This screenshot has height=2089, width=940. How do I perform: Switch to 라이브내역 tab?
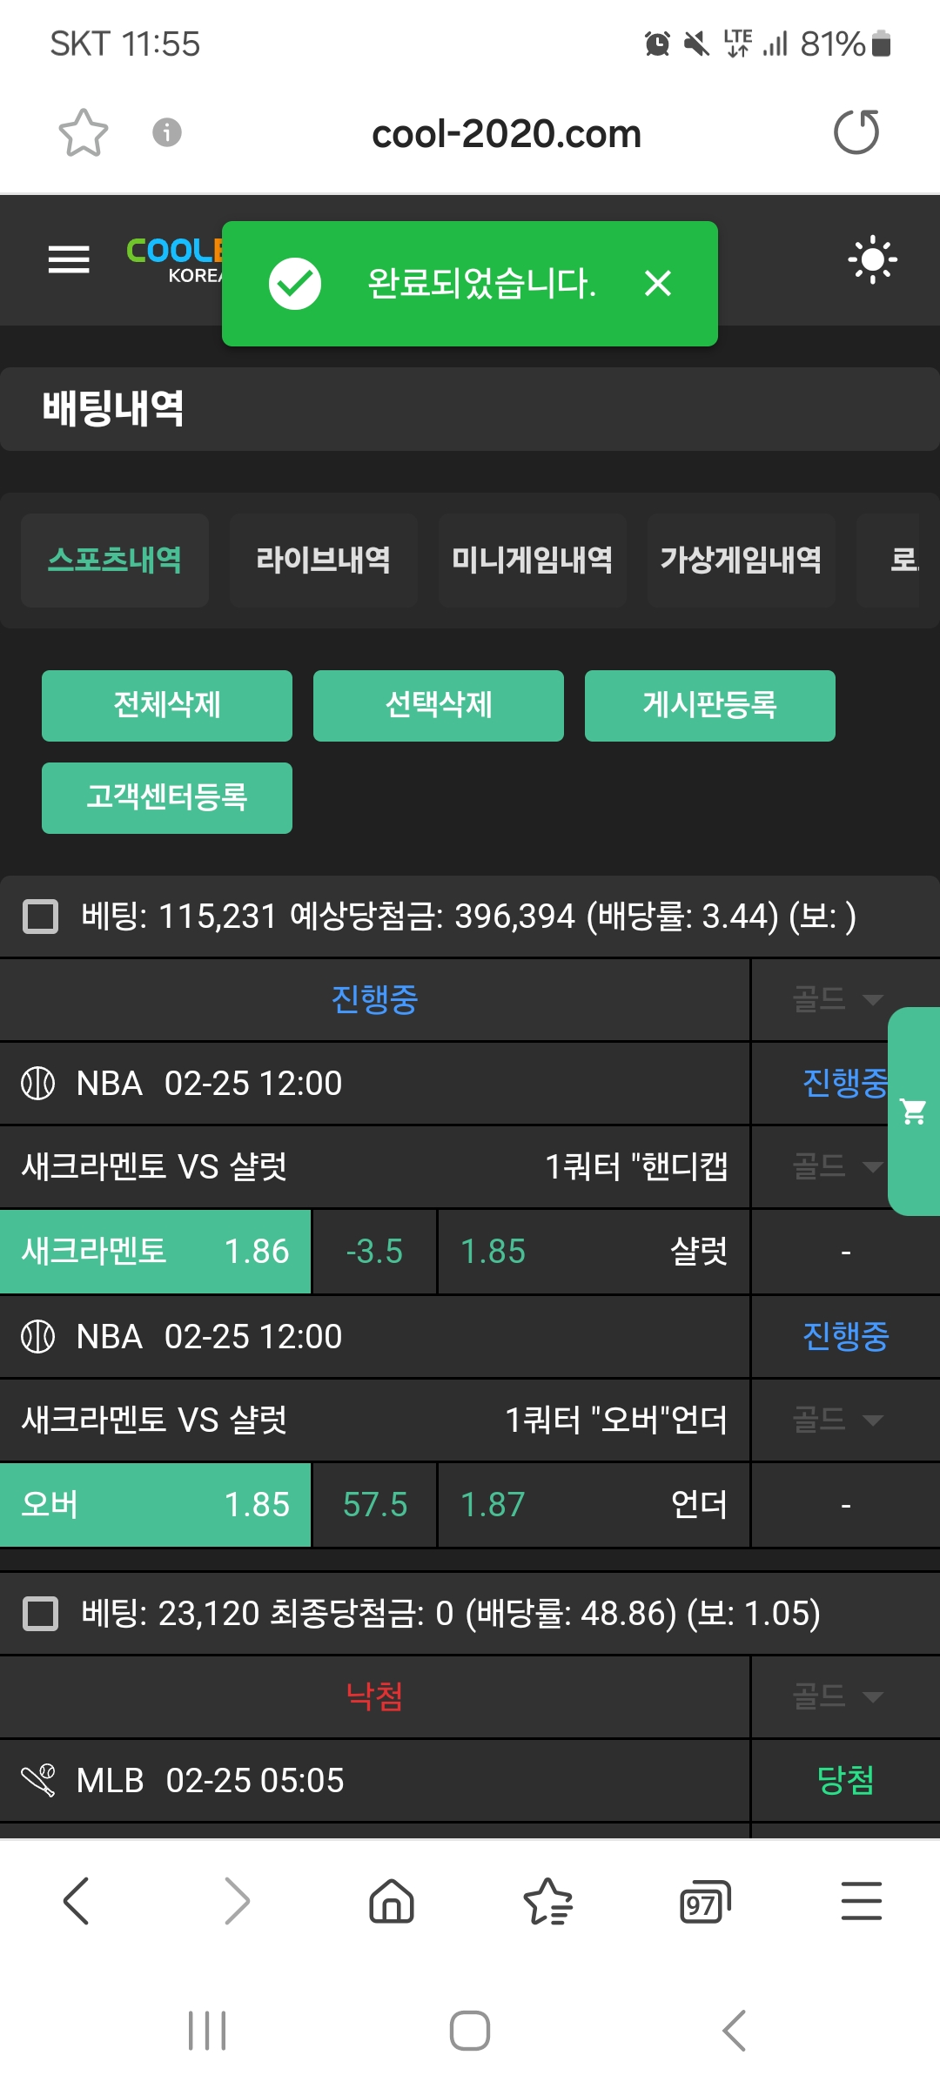click(x=323, y=560)
